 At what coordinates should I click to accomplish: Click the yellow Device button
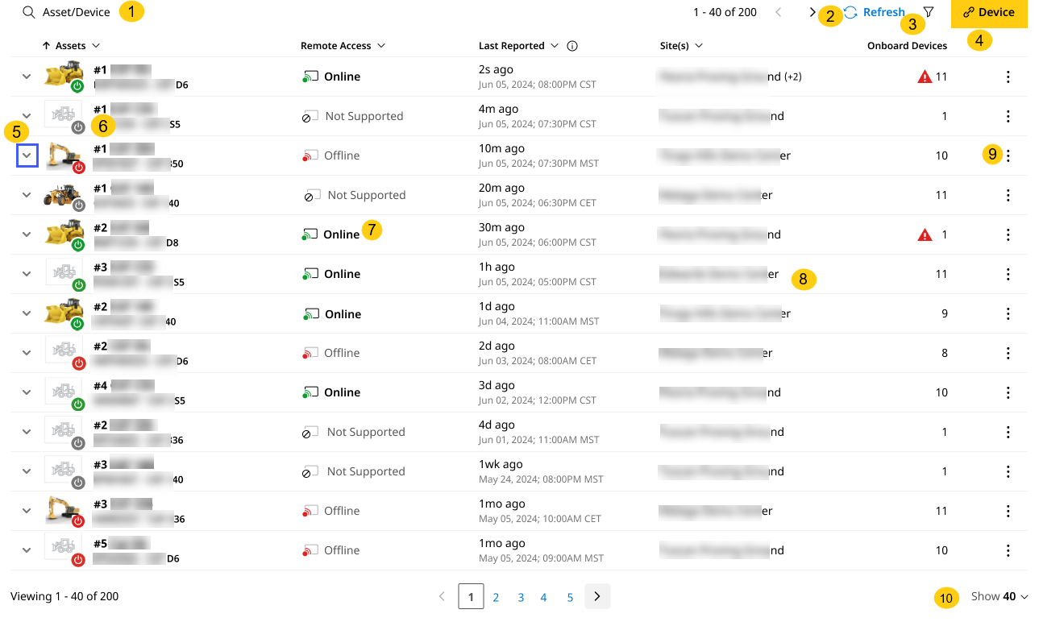pos(989,13)
